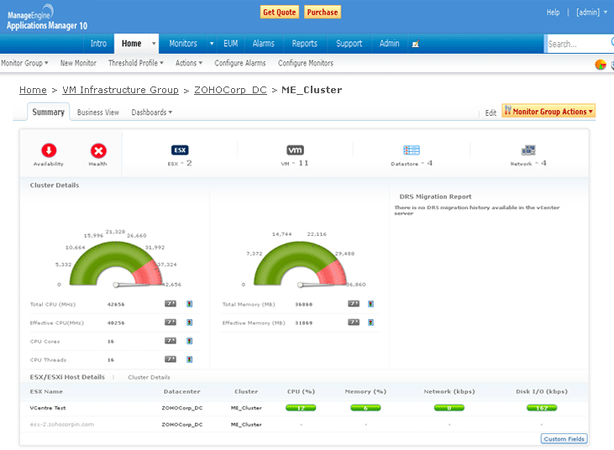Click the Purchase button
Screen dimensions: 614x450
323,12
